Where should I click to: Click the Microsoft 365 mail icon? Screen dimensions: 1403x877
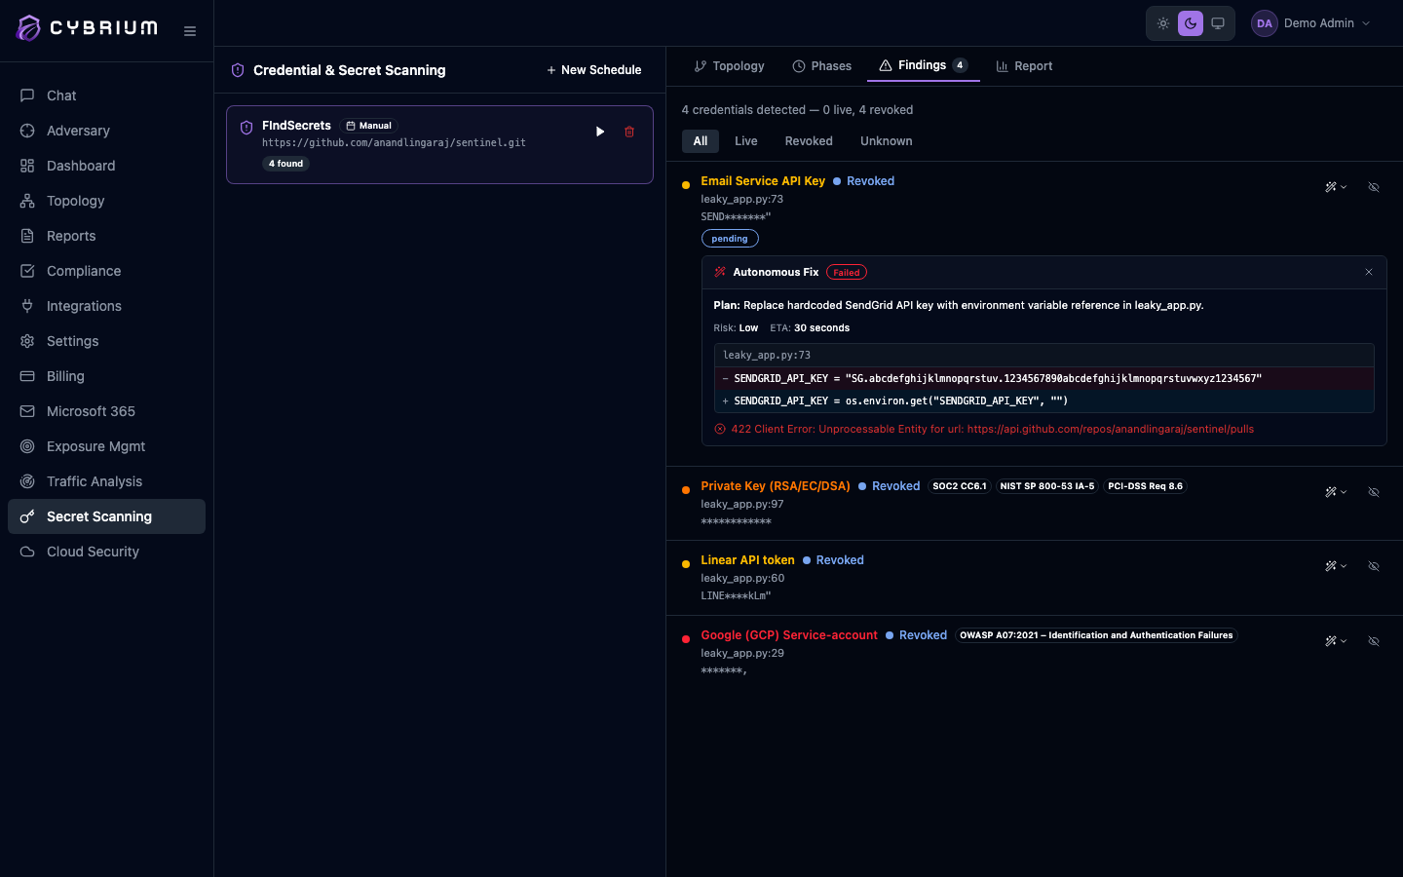[x=27, y=411]
